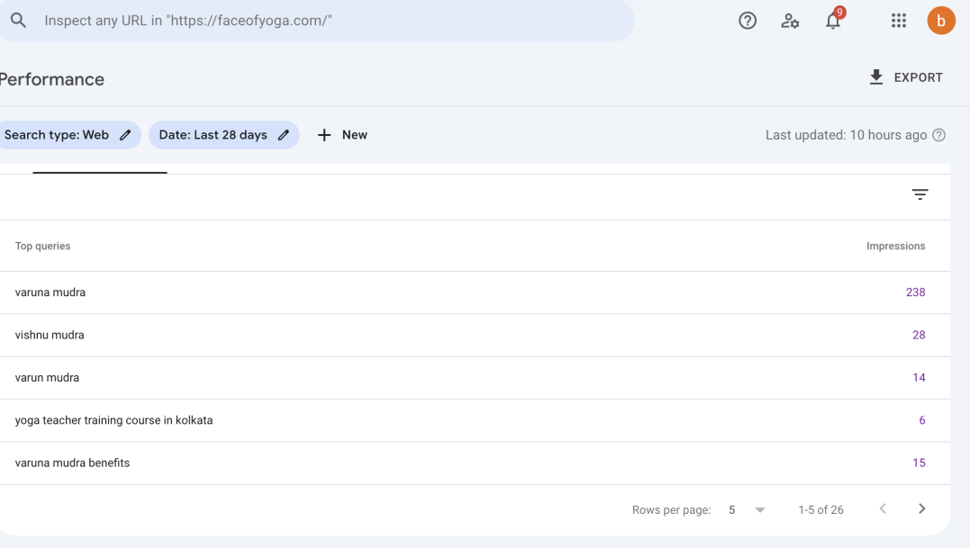This screenshot has width=970, height=548.
Task: Open the Help question mark icon
Action: click(x=748, y=21)
